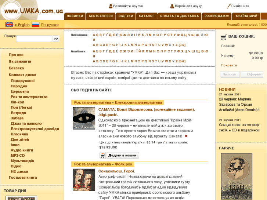Click the САМАТА album cover thumbnail
Image resolution: width=267 pixels, height=200 pixels.
coord(84,118)
